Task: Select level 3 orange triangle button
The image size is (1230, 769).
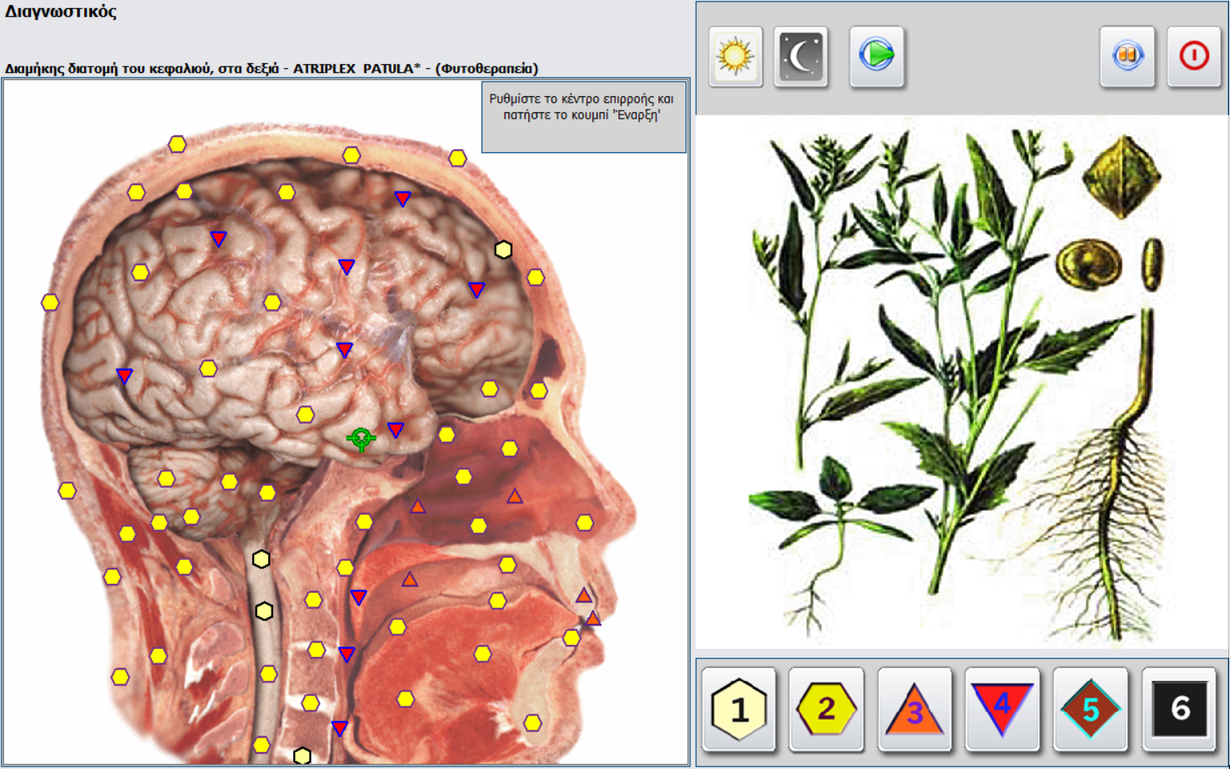Action: (x=914, y=709)
